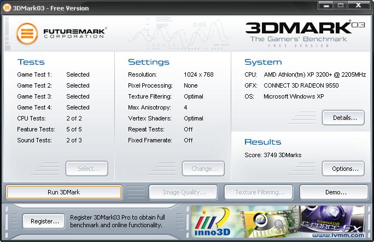Viewport: 374px width, 242px height.
Task: Click the Register button
Action: (44, 221)
